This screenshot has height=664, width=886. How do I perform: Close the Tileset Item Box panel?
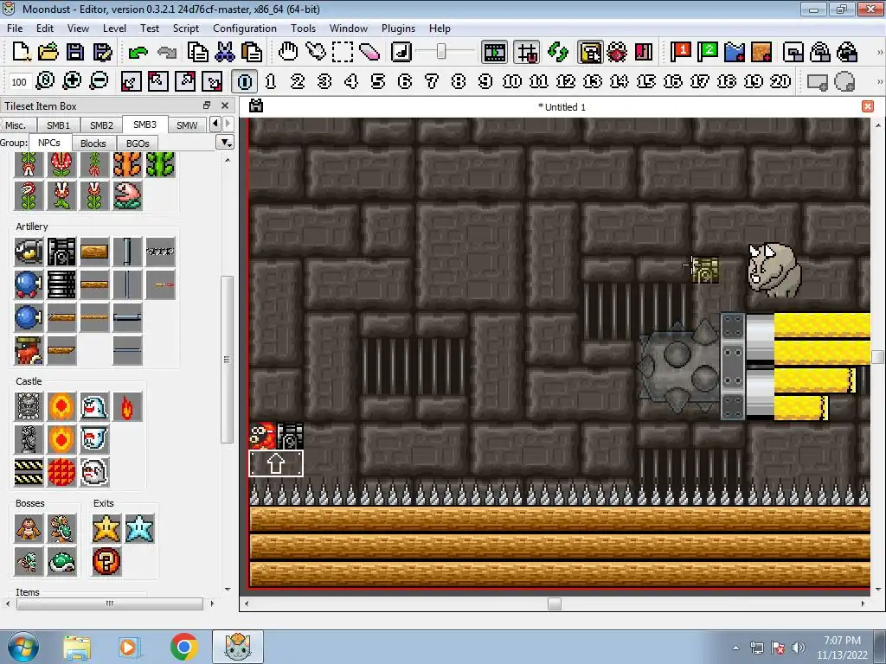(225, 105)
